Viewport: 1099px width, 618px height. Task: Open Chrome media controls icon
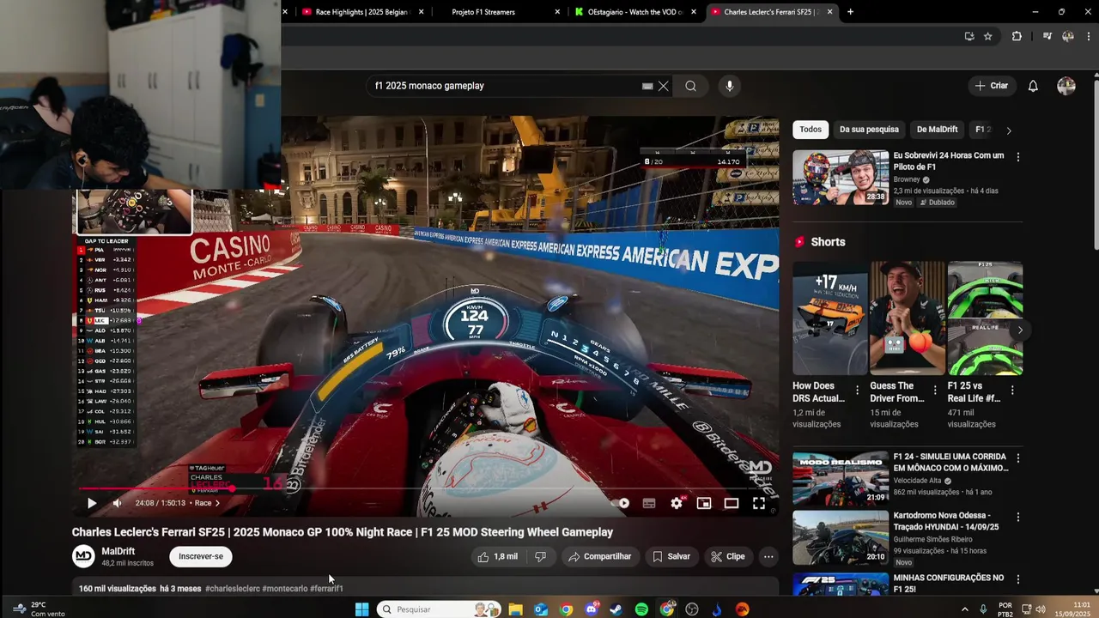coord(1047,36)
